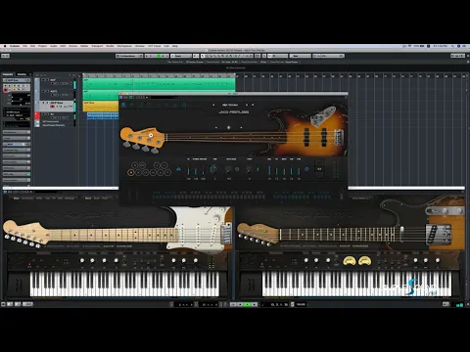Screen dimensions: 470x352
Task: Click the green toolbar state button
Action: pos(159,56)
